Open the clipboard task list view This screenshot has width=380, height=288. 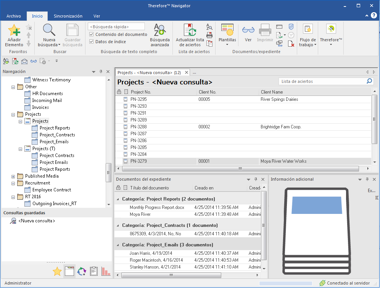(93, 271)
